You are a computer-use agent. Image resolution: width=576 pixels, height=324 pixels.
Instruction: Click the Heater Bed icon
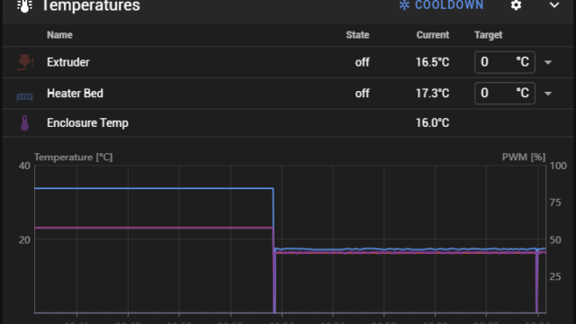point(24,96)
